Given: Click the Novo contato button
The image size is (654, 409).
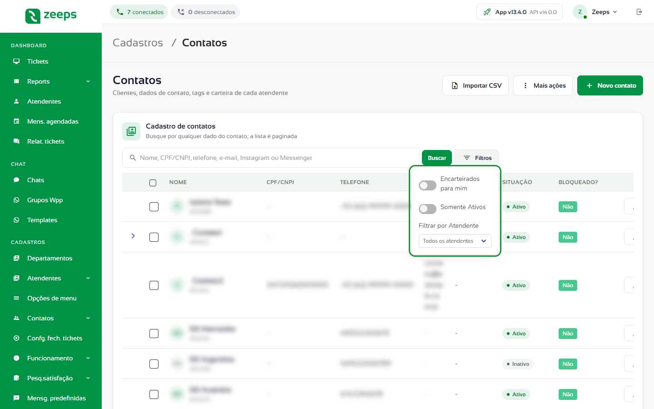Looking at the screenshot, I should pos(610,85).
